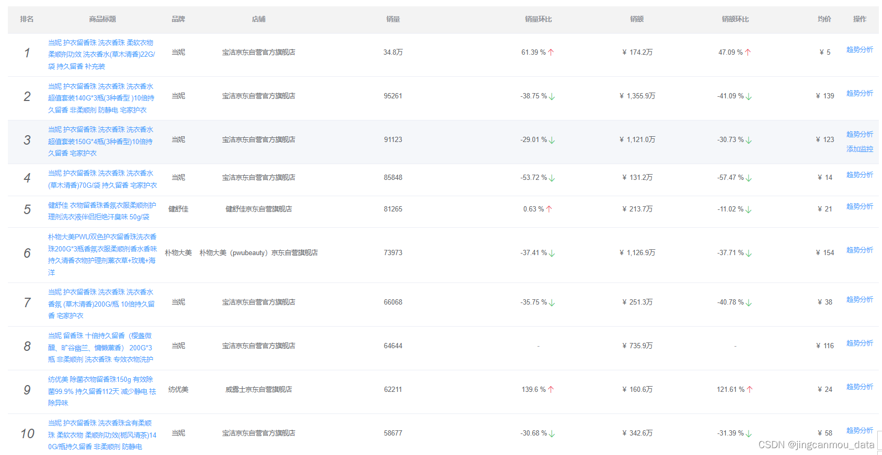Open 趋势分析 for rank 7 product
882x455 pixels.
pyautogui.click(x=859, y=299)
